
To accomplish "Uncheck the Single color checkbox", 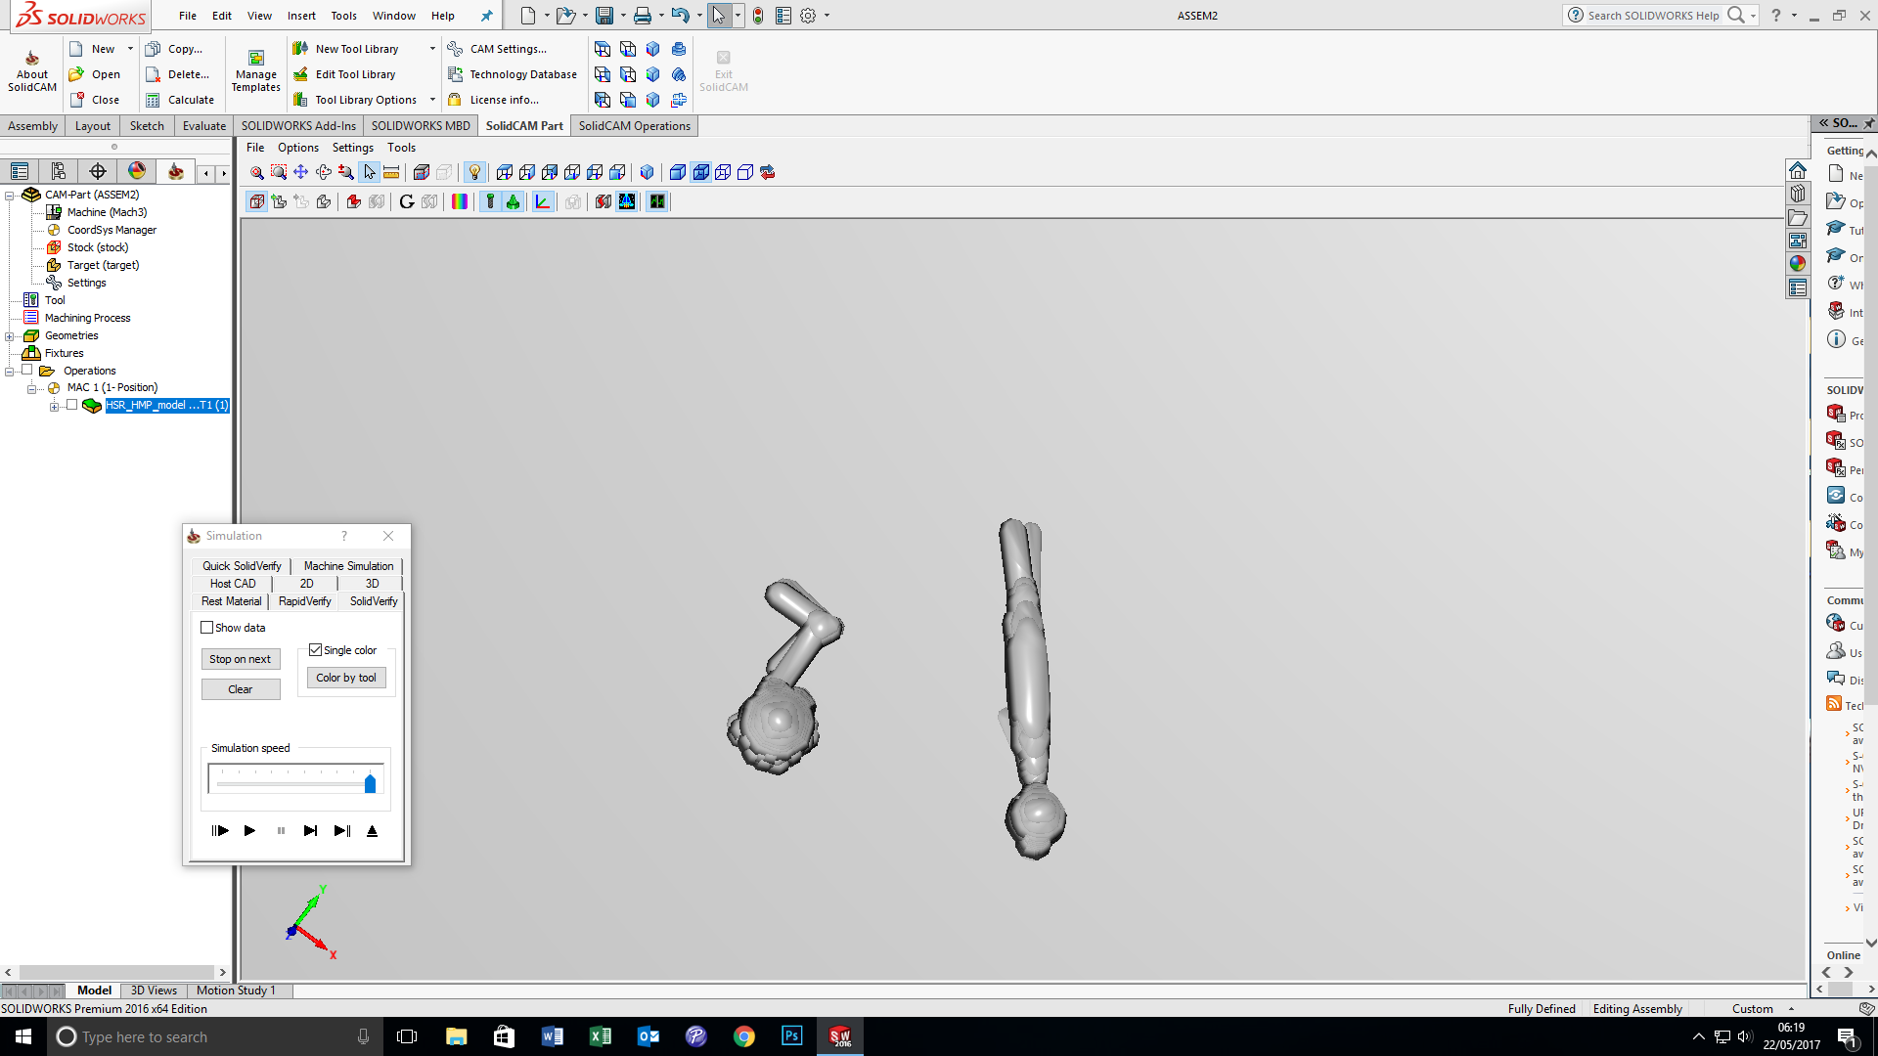I will (x=316, y=650).
